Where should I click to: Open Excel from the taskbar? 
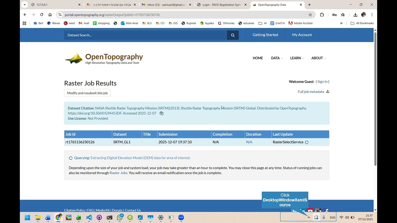(x=79, y=217)
